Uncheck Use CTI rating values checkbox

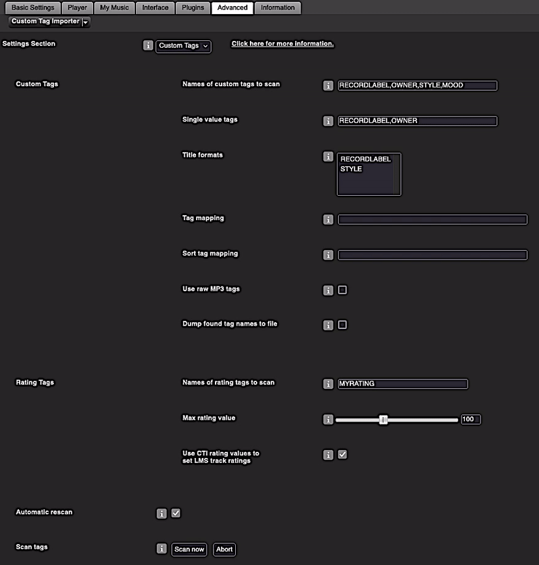coord(342,455)
